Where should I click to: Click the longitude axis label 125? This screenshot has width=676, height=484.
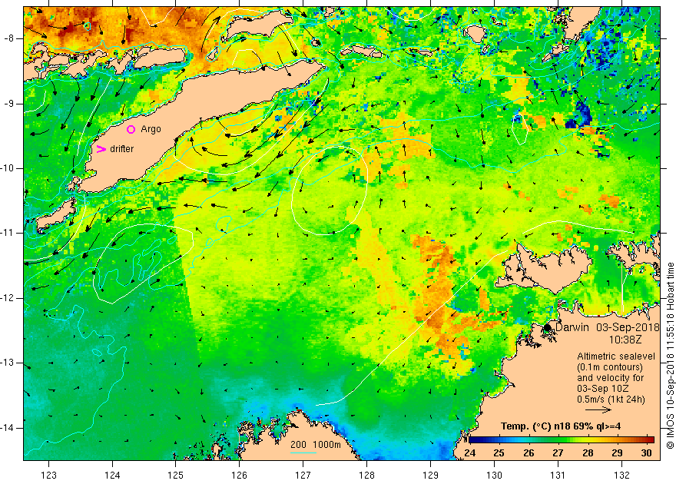tap(176, 475)
